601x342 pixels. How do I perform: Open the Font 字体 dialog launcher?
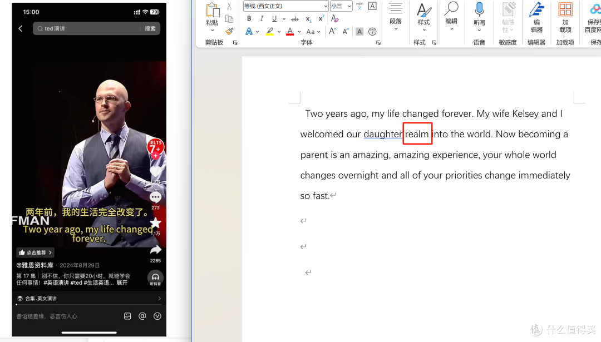point(378,42)
